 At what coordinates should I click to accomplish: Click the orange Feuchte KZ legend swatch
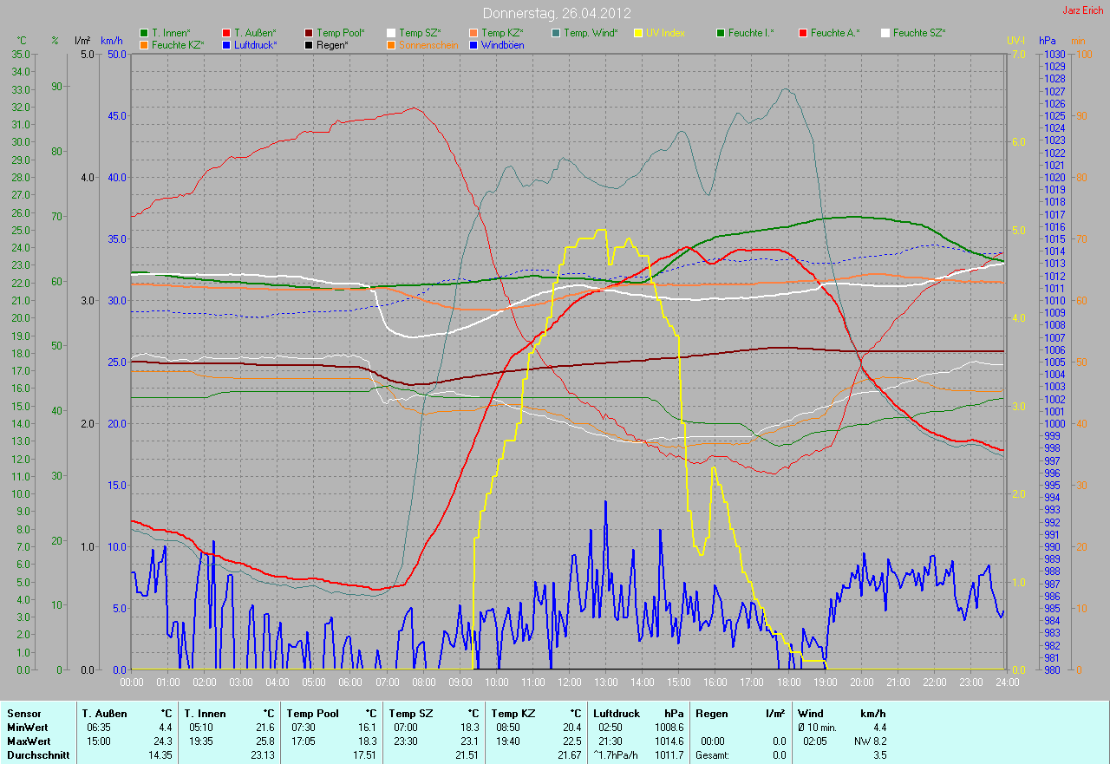144,44
